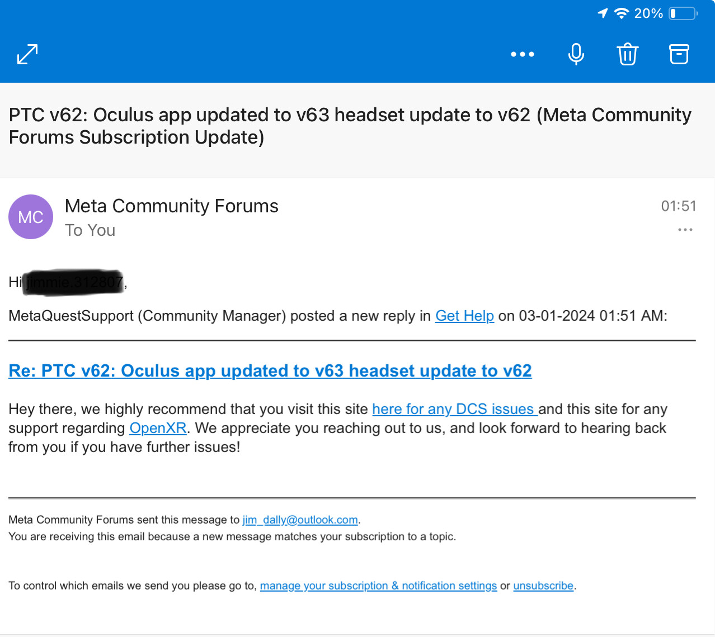The width and height of the screenshot is (715, 637).
Task: Tap the email subject heading at top
Action: click(x=350, y=126)
